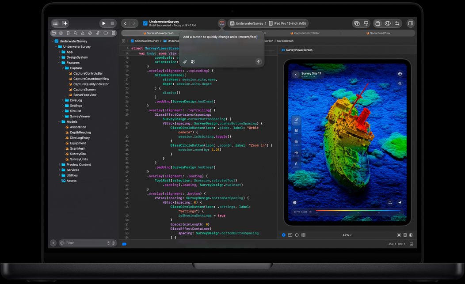Open the test navigator diamond icon
465x284 pixels.
click(x=90, y=33)
